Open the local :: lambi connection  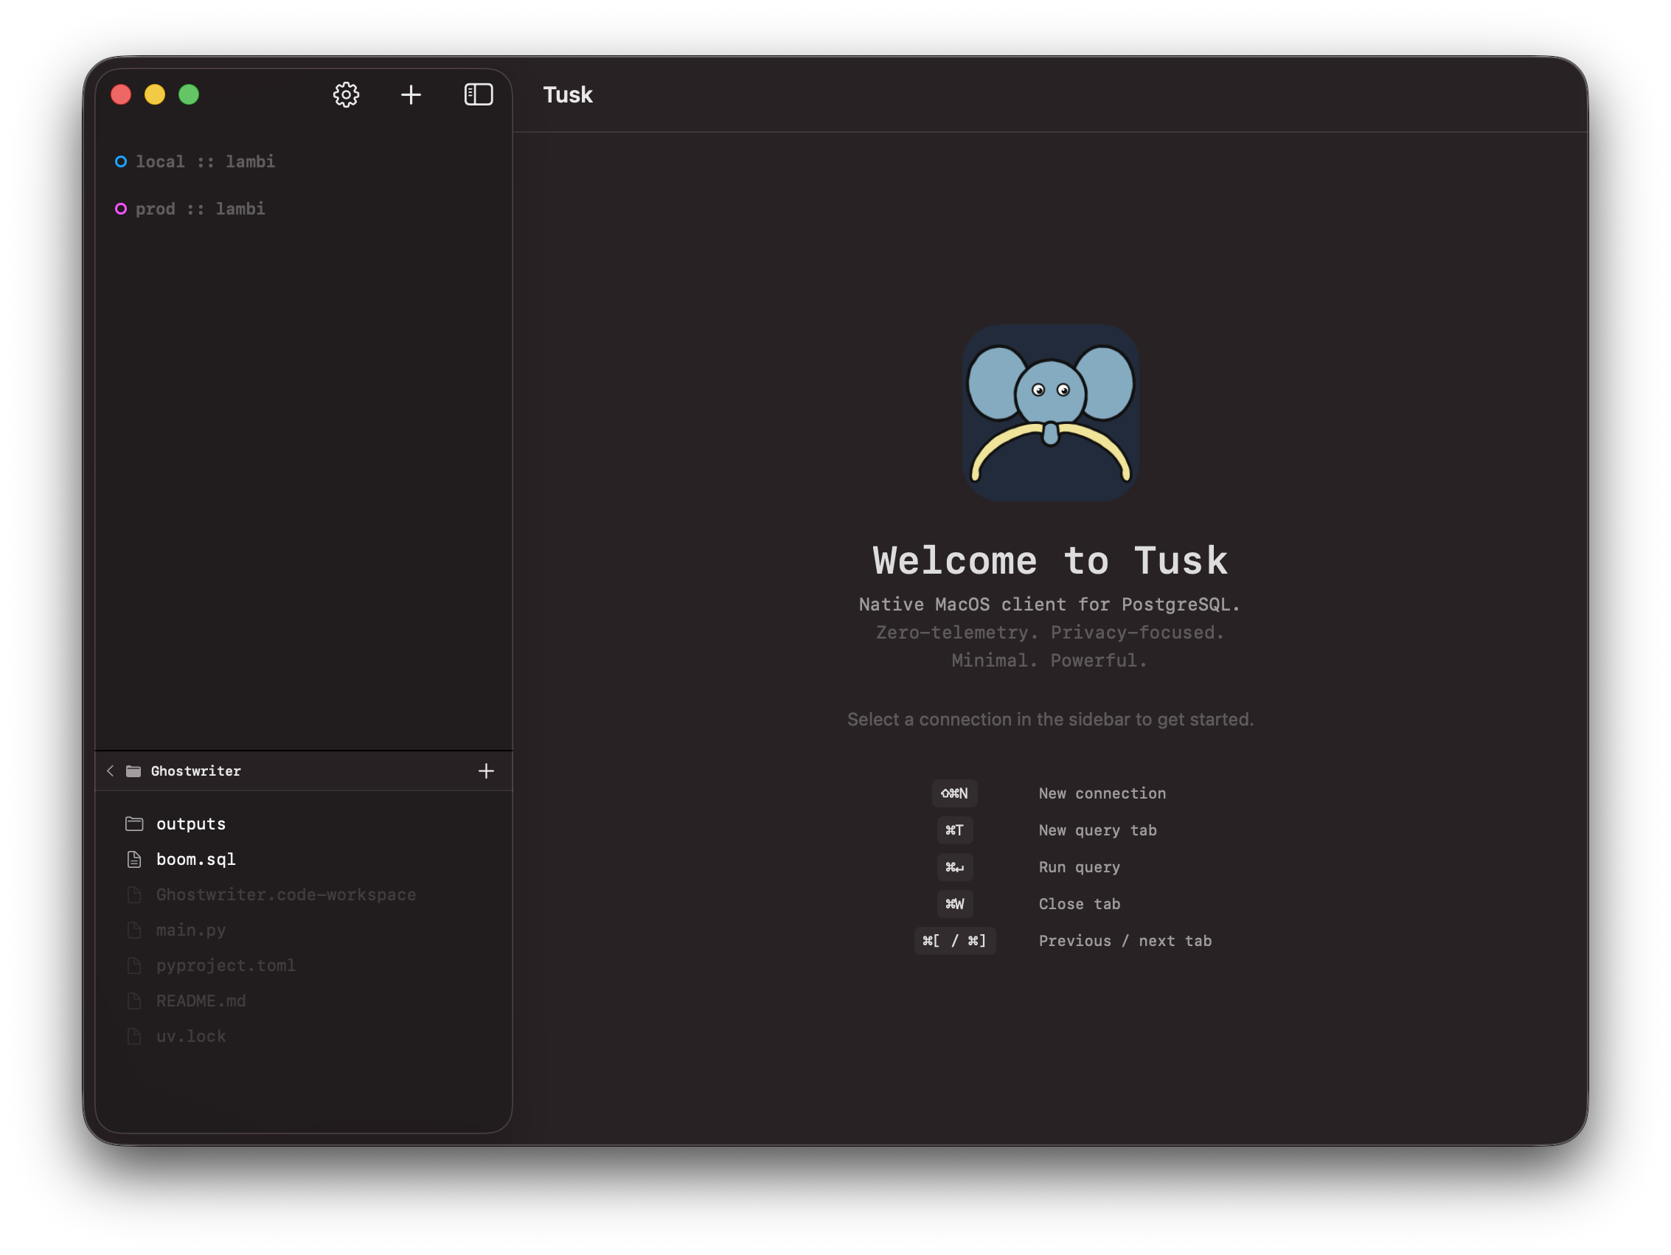click(205, 161)
